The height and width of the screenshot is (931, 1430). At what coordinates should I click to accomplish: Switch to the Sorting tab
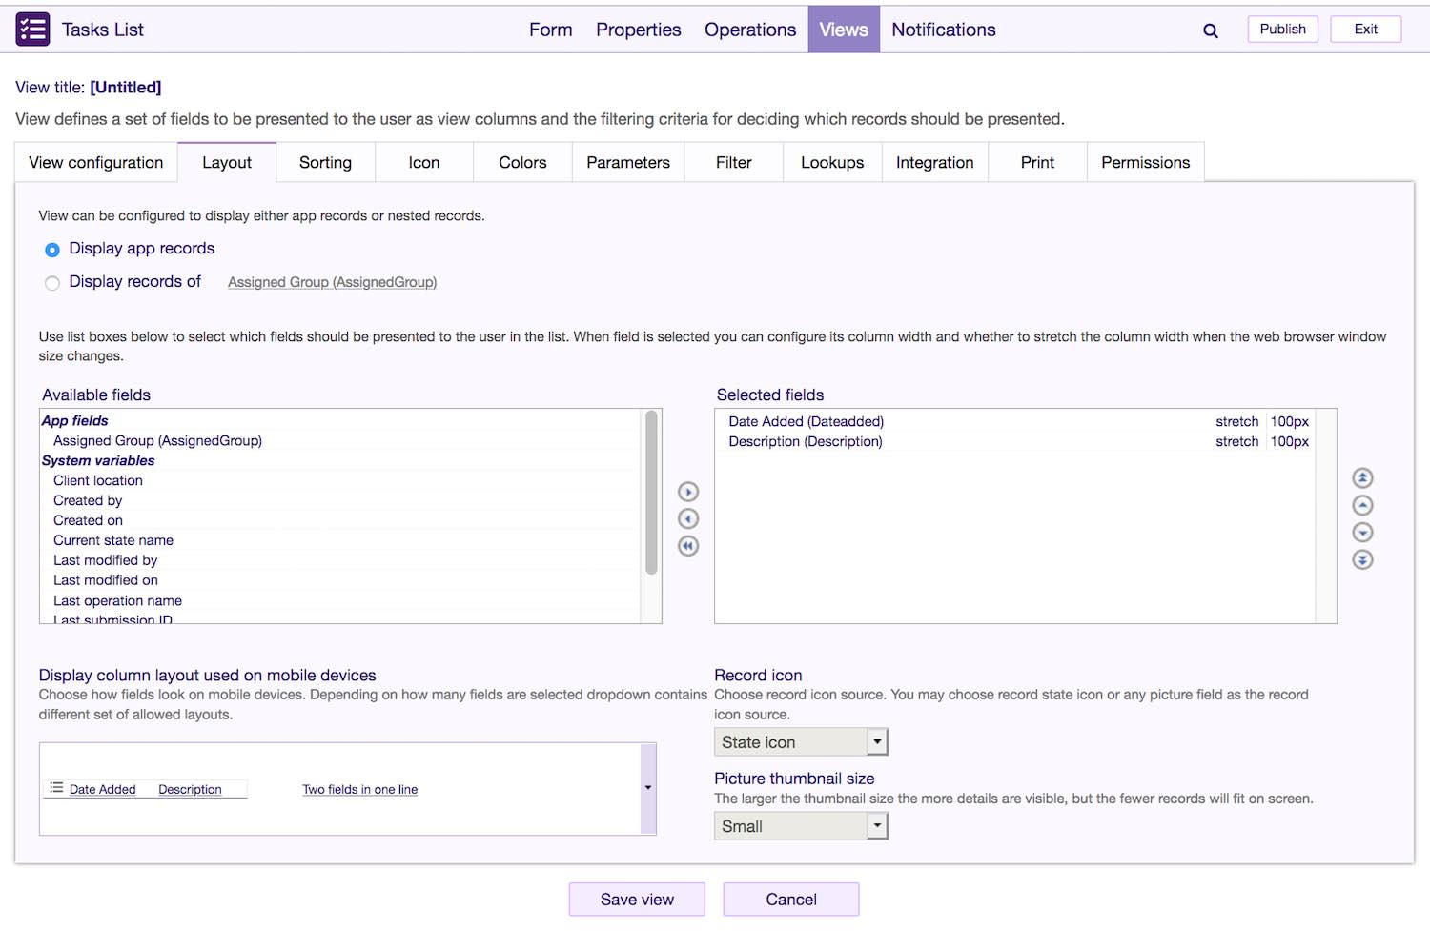click(325, 162)
